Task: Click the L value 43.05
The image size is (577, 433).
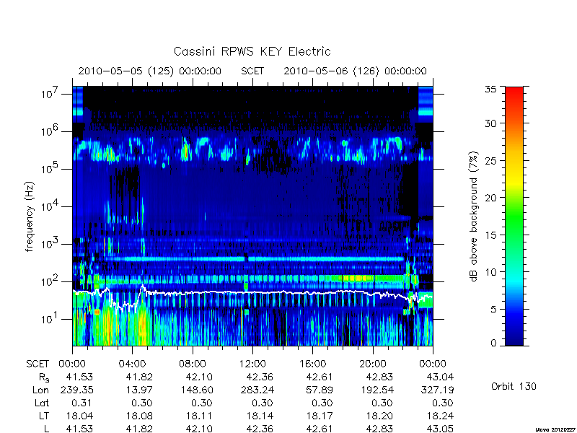Action: tap(440, 429)
